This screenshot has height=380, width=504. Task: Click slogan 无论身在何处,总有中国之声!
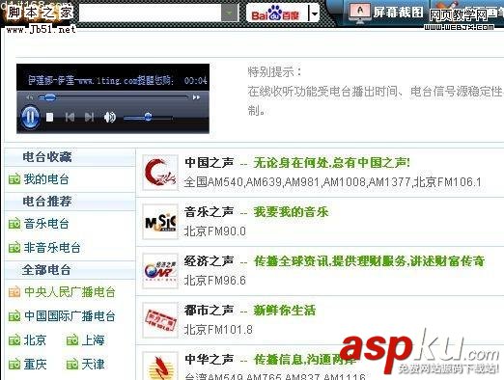coord(332,163)
